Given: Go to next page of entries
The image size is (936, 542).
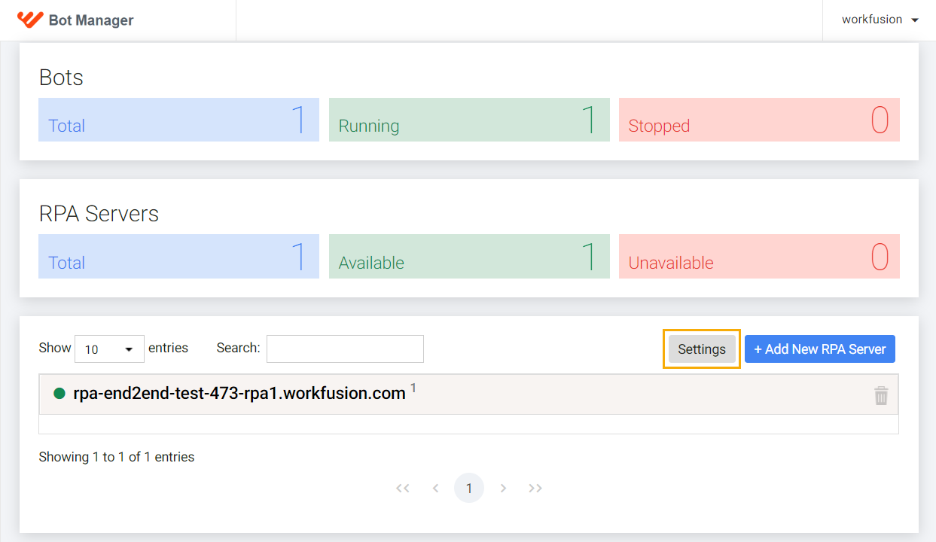Looking at the screenshot, I should pyautogui.click(x=503, y=489).
